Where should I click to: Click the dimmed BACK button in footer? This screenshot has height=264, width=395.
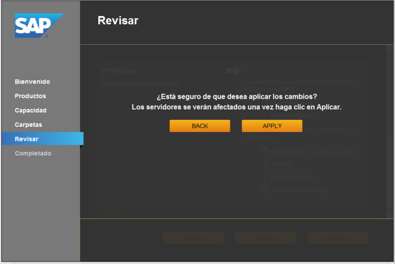193,238
